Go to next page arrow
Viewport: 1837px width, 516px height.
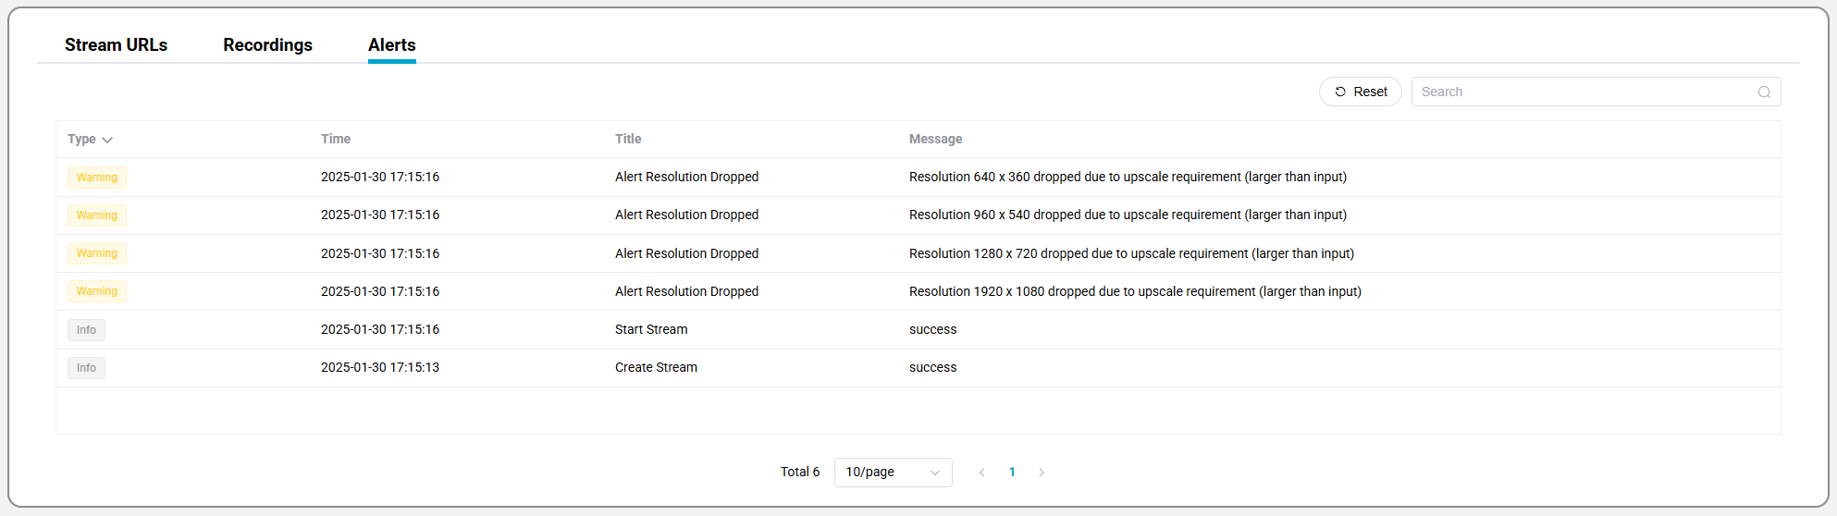[1042, 472]
